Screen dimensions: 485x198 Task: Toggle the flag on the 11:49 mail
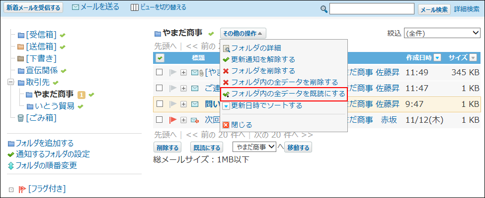coord(173,73)
